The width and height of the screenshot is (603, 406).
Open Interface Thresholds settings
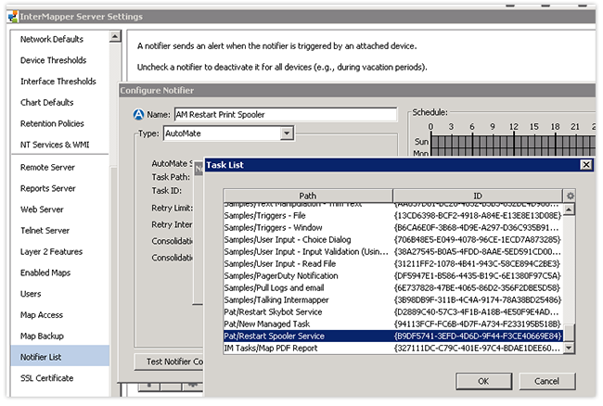click(x=58, y=82)
